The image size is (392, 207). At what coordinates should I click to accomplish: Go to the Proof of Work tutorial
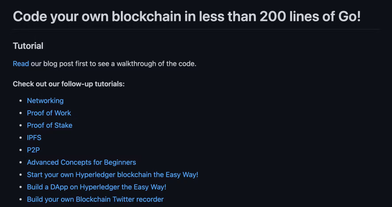point(49,113)
